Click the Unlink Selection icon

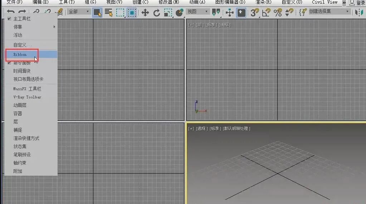(48, 12)
